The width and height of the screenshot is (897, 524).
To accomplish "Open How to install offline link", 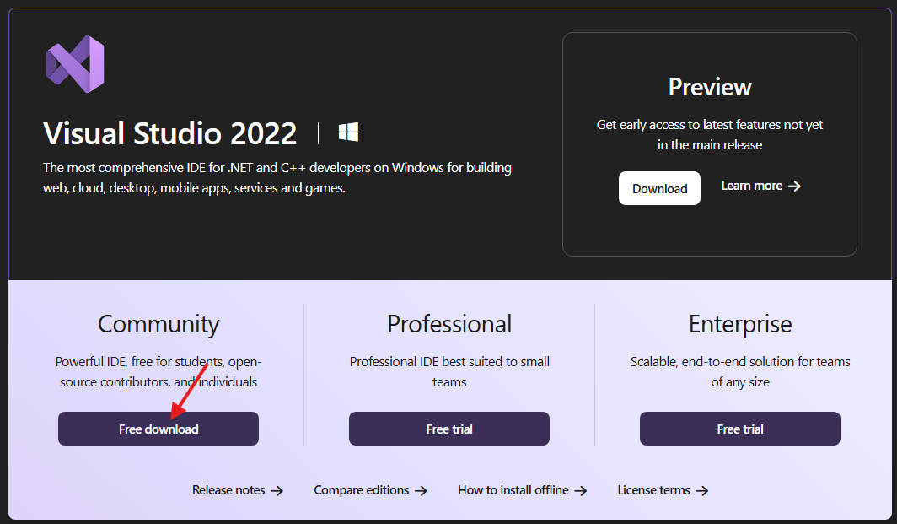I will tap(523, 490).
